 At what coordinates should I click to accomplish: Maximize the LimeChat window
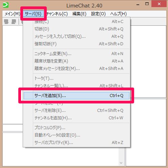coord(147,4)
